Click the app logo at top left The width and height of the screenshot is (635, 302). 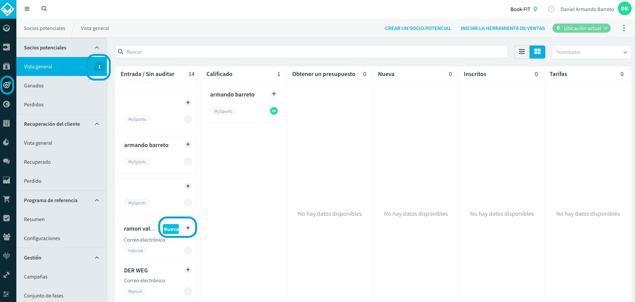point(8,9)
